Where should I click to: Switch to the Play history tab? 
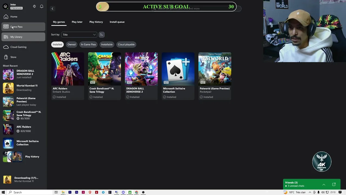click(x=96, y=22)
